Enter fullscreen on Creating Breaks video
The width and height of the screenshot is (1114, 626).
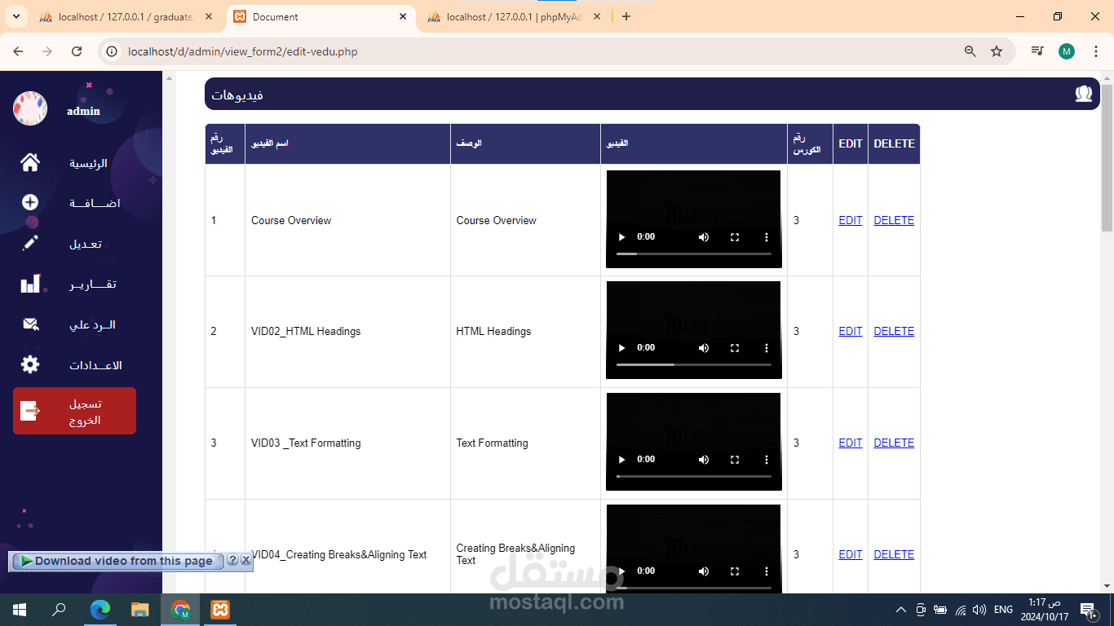(735, 571)
